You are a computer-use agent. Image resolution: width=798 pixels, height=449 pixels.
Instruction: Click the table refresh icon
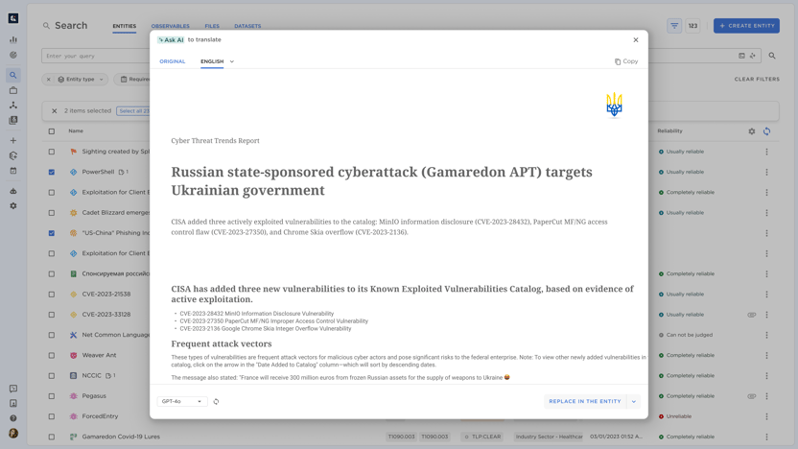pos(766,131)
